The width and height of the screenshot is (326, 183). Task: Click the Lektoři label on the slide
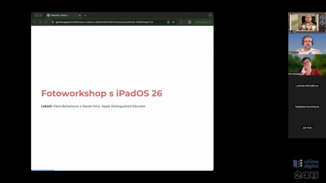47,106
